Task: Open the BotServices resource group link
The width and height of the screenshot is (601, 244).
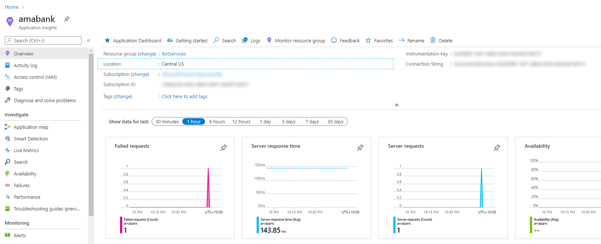Action: pos(174,54)
